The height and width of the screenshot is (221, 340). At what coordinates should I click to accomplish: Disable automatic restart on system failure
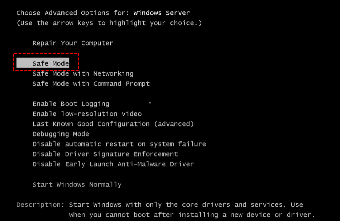[x=119, y=144]
